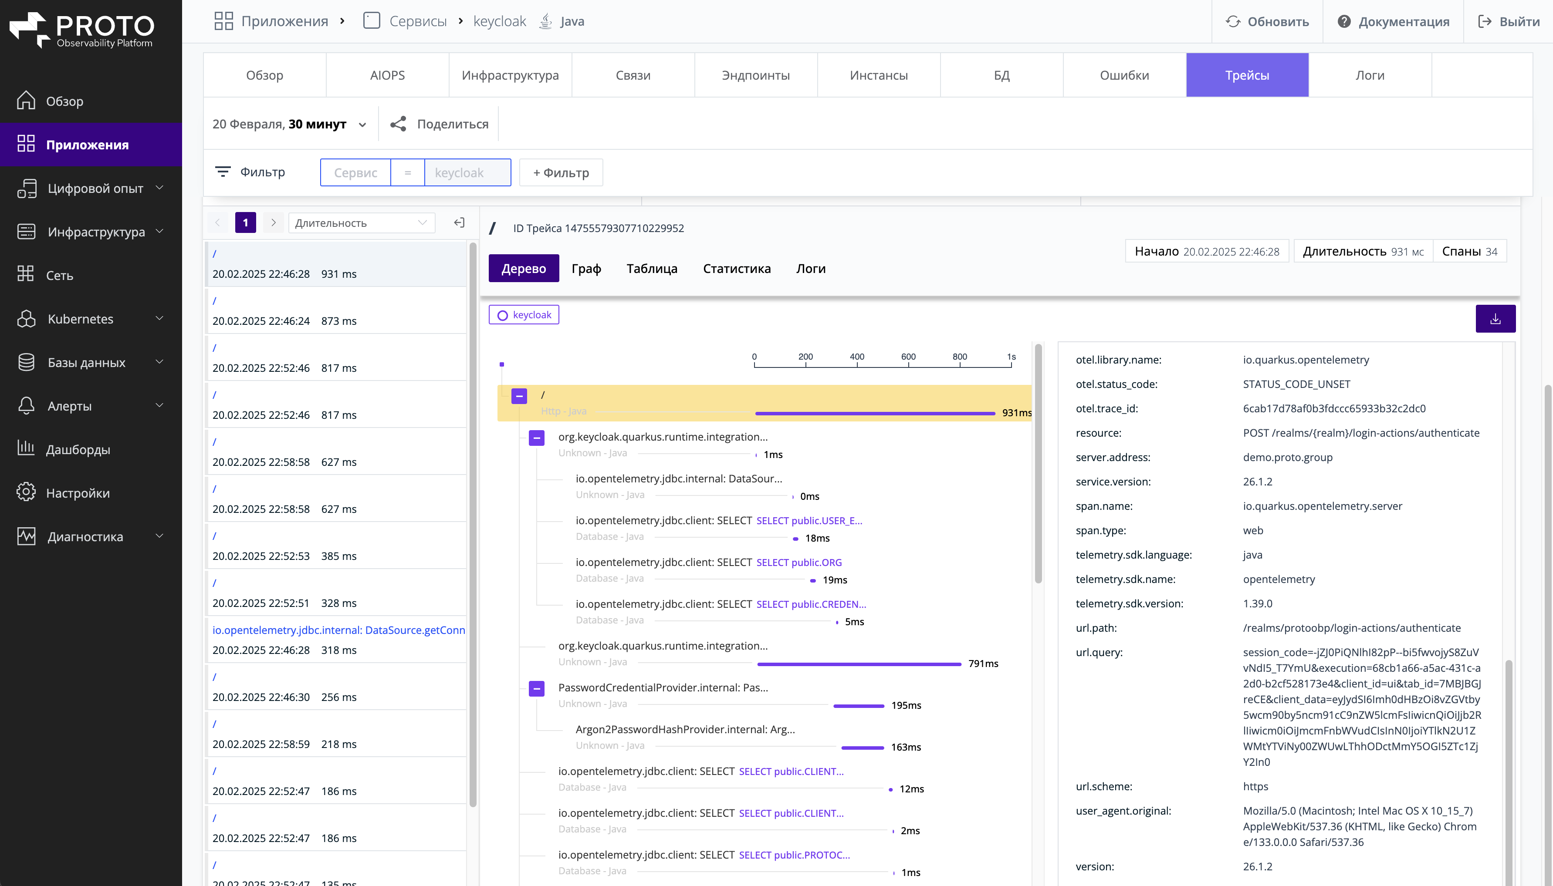1553x886 pixels.
Task: Go to next page of traces
Action: (x=273, y=223)
